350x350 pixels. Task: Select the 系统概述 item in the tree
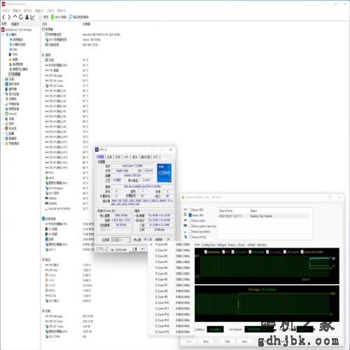[x=16, y=39]
